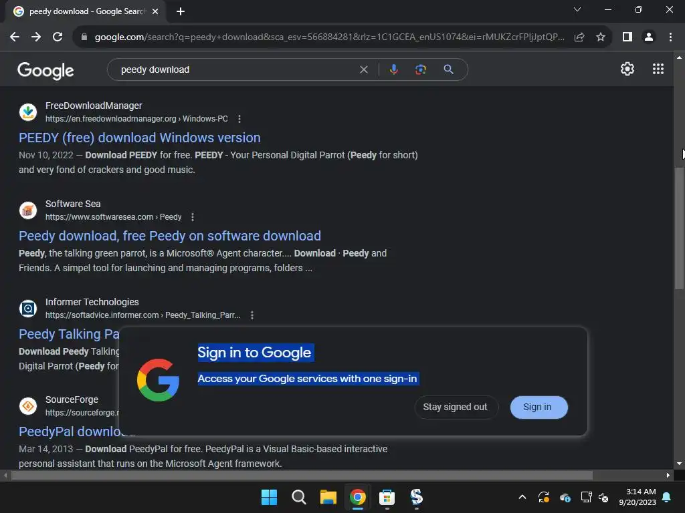Open the Google apps grid
This screenshot has height=513, width=685.
(x=658, y=69)
